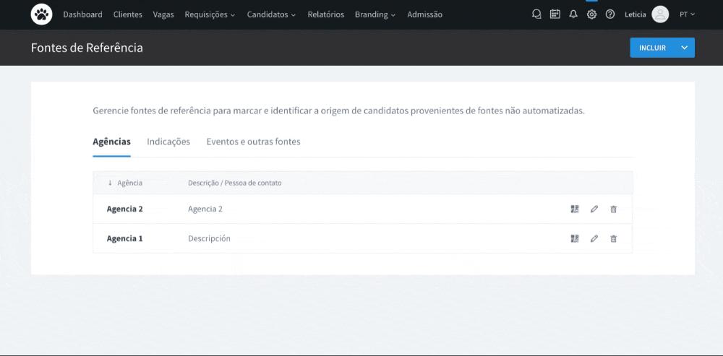Switch to the Indicações tab
This screenshot has width=723, height=356.
pyautogui.click(x=168, y=142)
